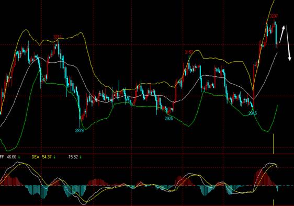The height and width of the screenshot is (206, 294).
Task: Click the last cyan candlestick at the chart's right edge
Action: click(x=276, y=35)
